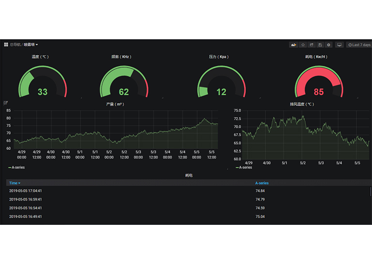This screenshot has width=372, height=264.
Task: Click the dashboard grid icon at top left
Action: tap(6, 44)
